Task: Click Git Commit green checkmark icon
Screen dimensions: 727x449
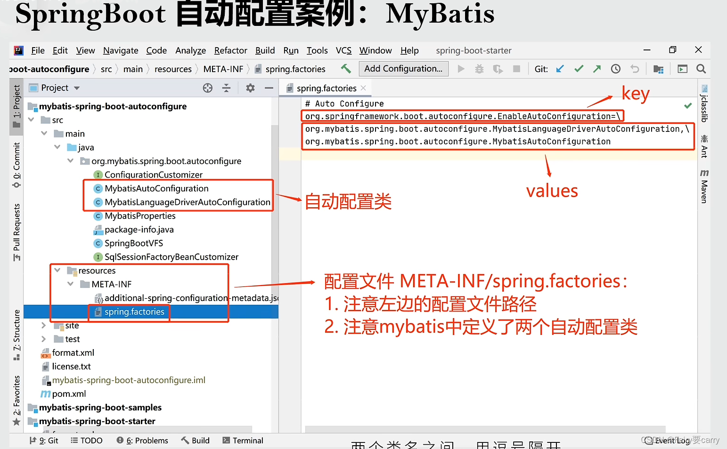Action: coord(579,69)
